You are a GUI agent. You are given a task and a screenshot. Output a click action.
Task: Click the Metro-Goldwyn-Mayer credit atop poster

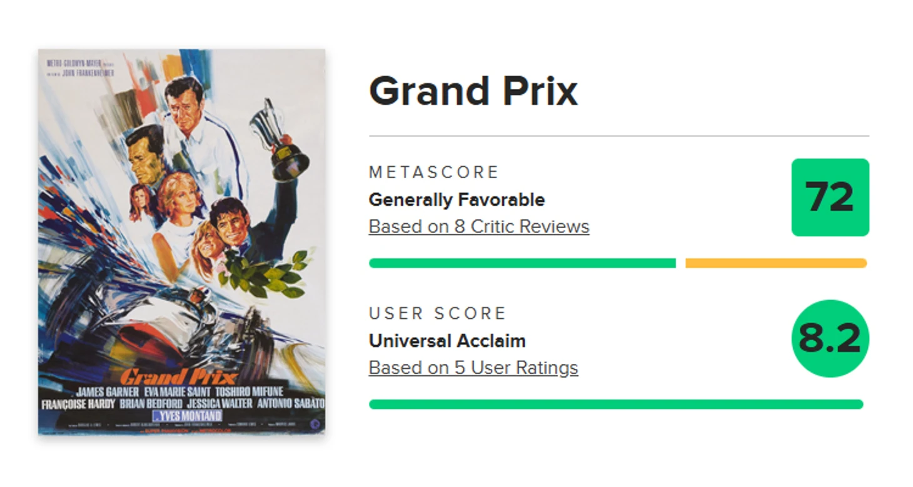74,64
